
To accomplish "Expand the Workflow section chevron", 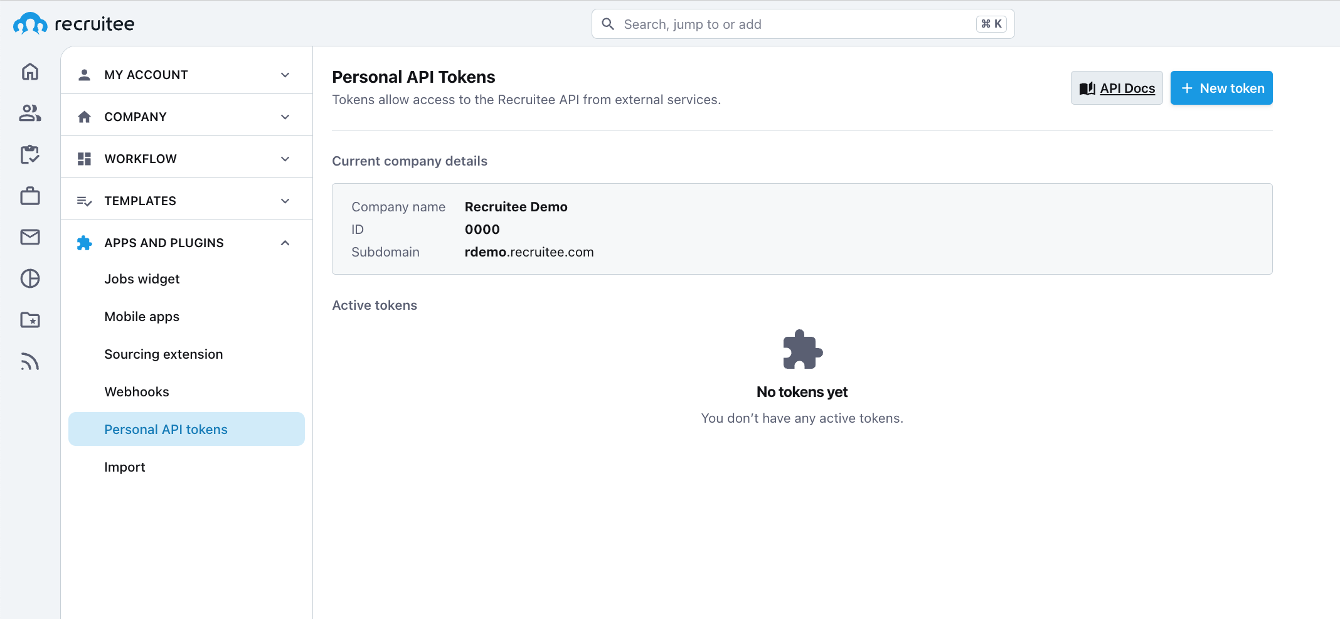I will (285, 159).
